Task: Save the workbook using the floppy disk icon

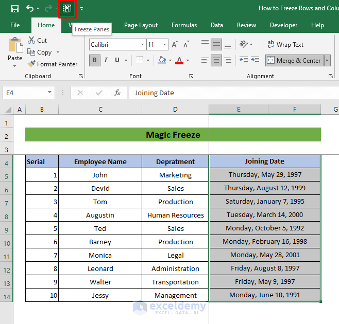Action: pyautogui.click(x=14, y=8)
